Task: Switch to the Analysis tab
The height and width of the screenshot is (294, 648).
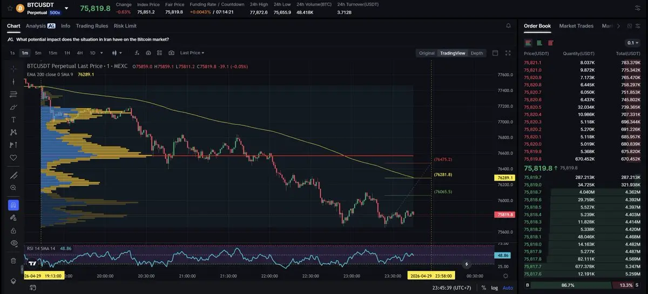Action: pyautogui.click(x=40, y=26)
